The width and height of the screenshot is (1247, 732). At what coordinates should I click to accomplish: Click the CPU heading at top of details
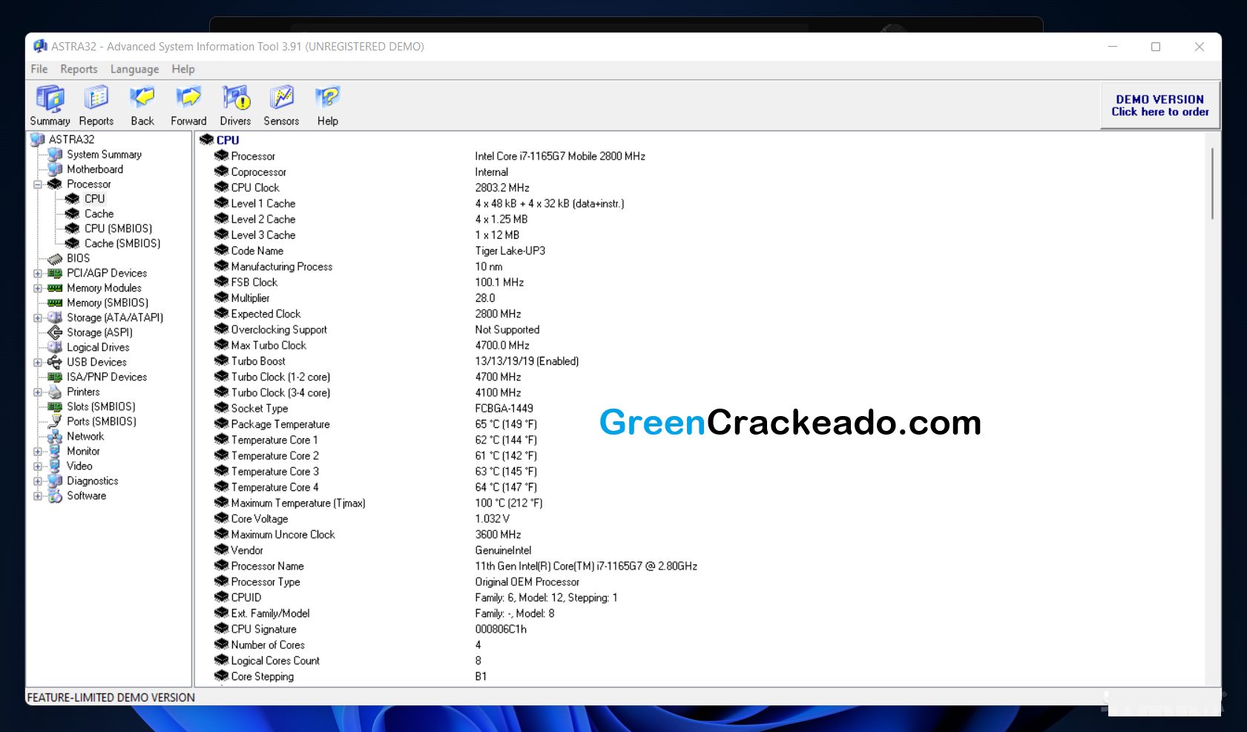[228, 139]
